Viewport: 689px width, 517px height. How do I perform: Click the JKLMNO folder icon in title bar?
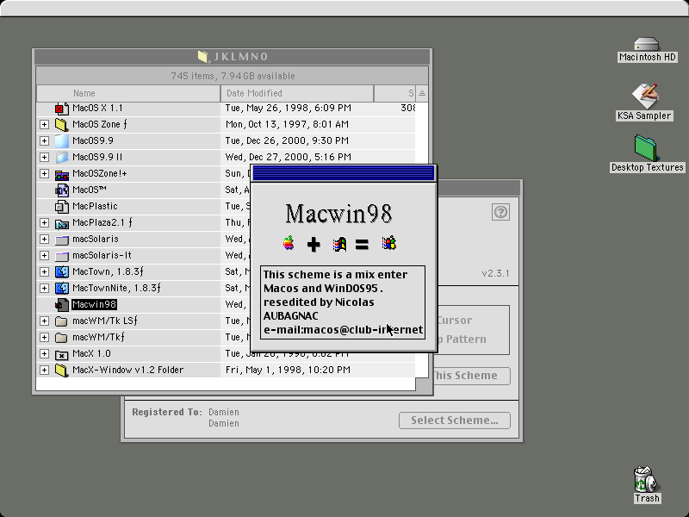point(202,56)
